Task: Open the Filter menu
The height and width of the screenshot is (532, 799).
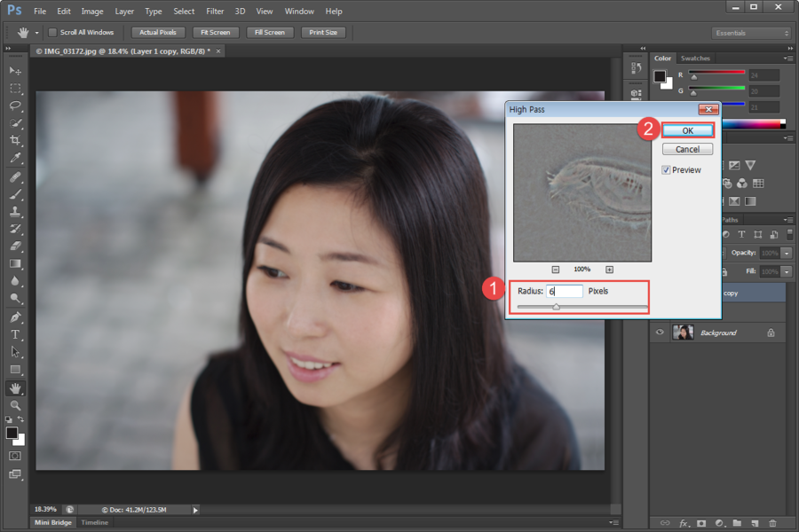Action: click(x=215, y=12)
